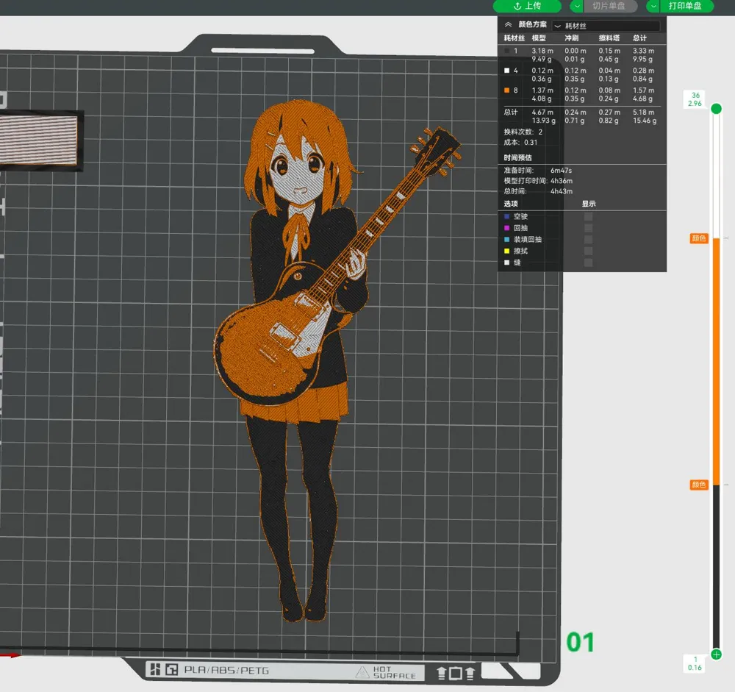The height and width of the screenshot is (692, 735).
Task: Click the 换料次数: 2 text
Action: [523, 132]
